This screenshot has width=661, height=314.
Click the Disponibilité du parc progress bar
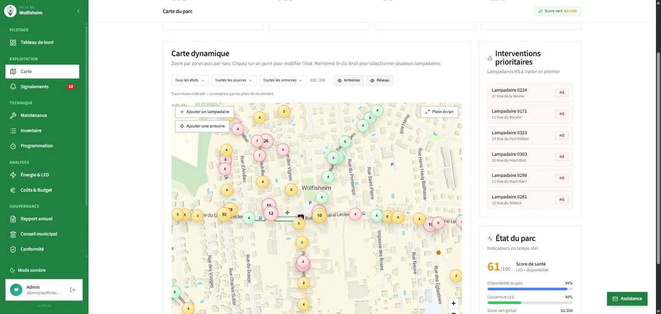pos(530,289)
